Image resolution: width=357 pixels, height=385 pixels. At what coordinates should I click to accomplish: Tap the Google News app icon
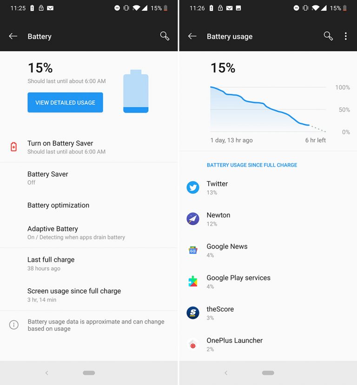click(193, 250)
